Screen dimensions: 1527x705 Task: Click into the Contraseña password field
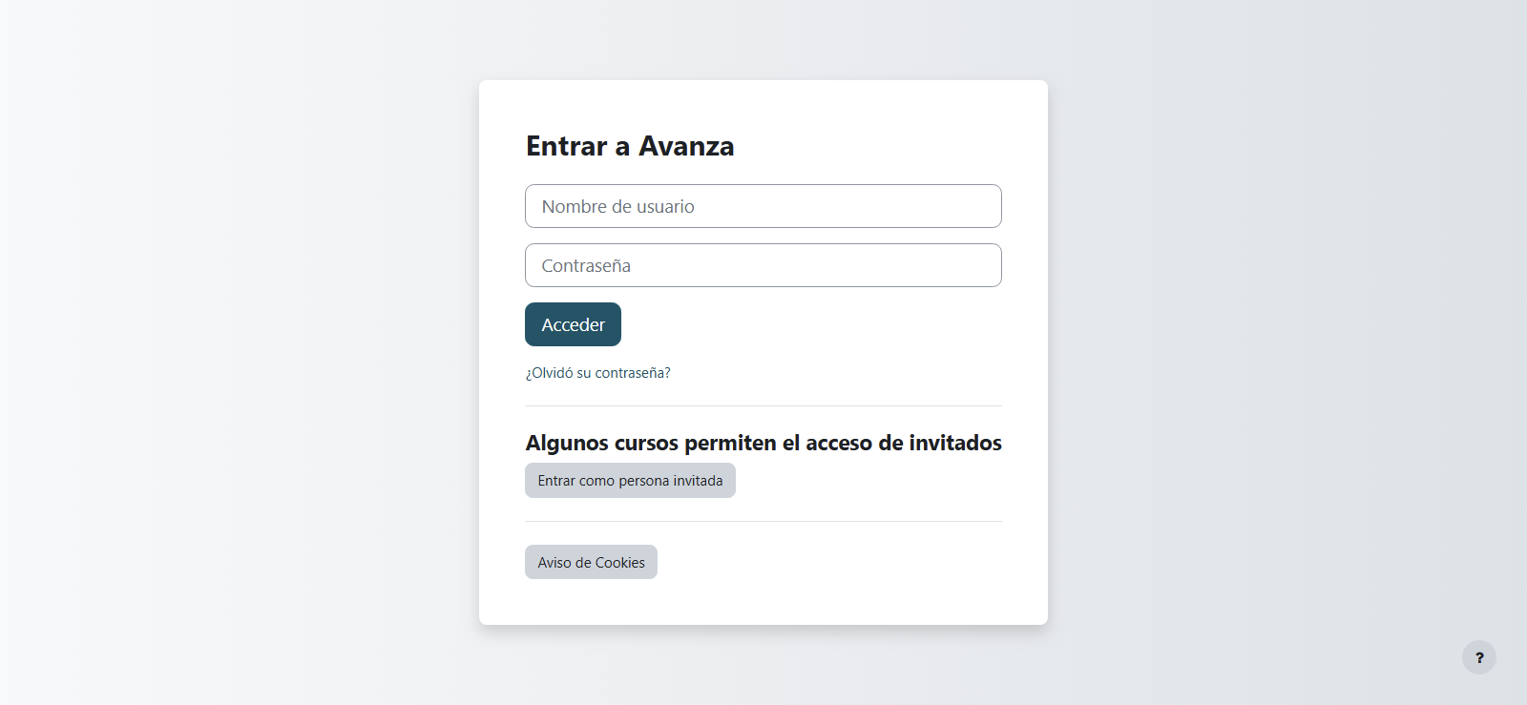coord(763,265)
